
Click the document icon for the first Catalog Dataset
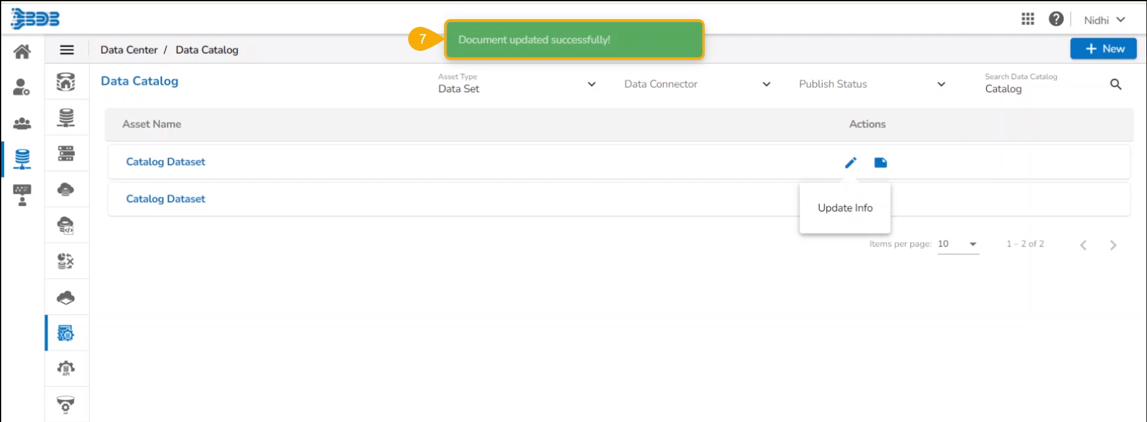point(880,163)
